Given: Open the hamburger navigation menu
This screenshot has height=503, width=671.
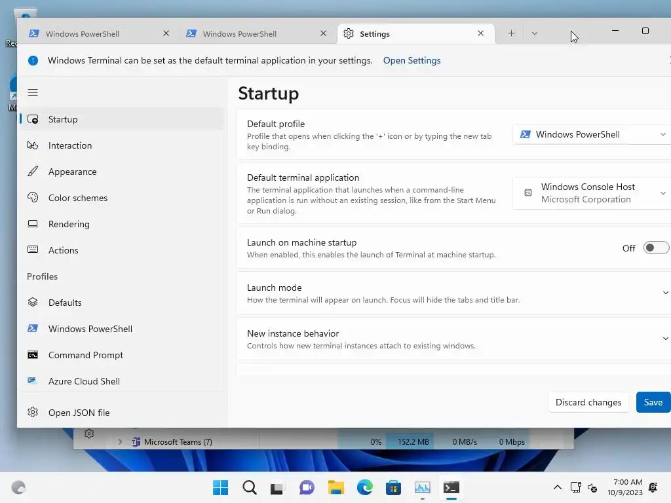Looking at the screenshot, I should click(x=33, y=92).
